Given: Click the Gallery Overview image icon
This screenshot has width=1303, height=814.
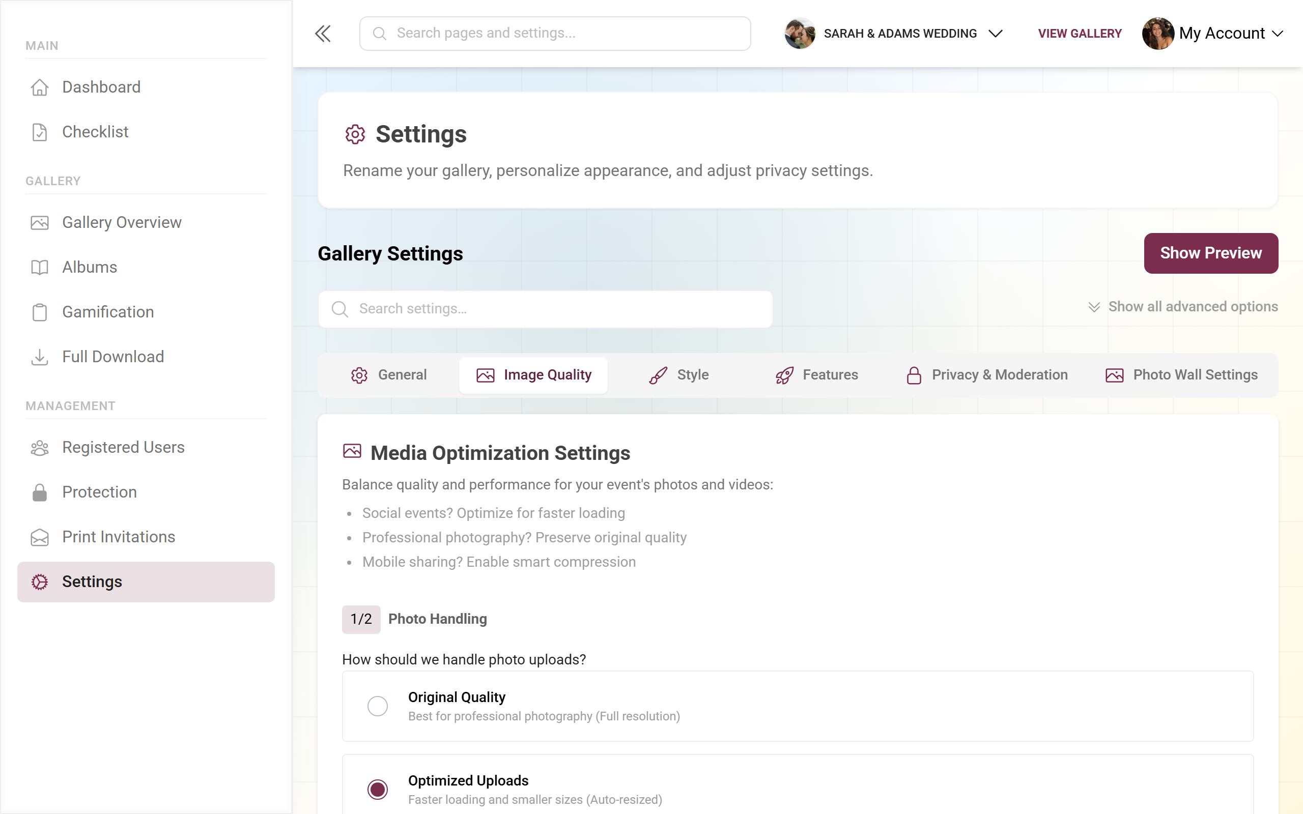Looking at the screenshot, I should tap(40, 222).
